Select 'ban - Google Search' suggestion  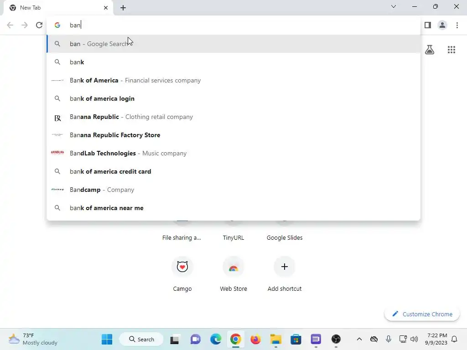pyautogui.click(x=233, y=44)
